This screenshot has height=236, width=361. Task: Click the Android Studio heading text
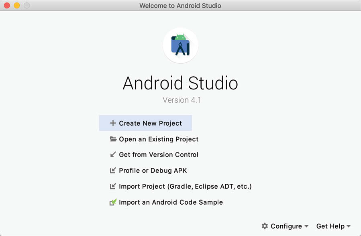click(180, 83)
